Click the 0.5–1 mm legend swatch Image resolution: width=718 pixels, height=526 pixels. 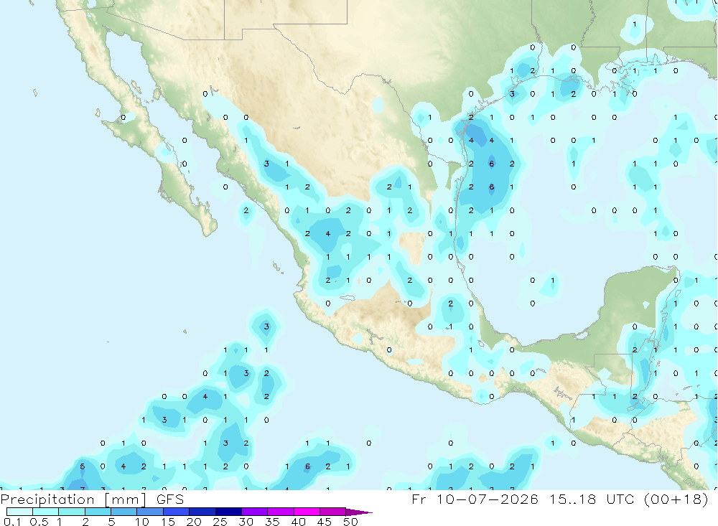coord(46,512)
